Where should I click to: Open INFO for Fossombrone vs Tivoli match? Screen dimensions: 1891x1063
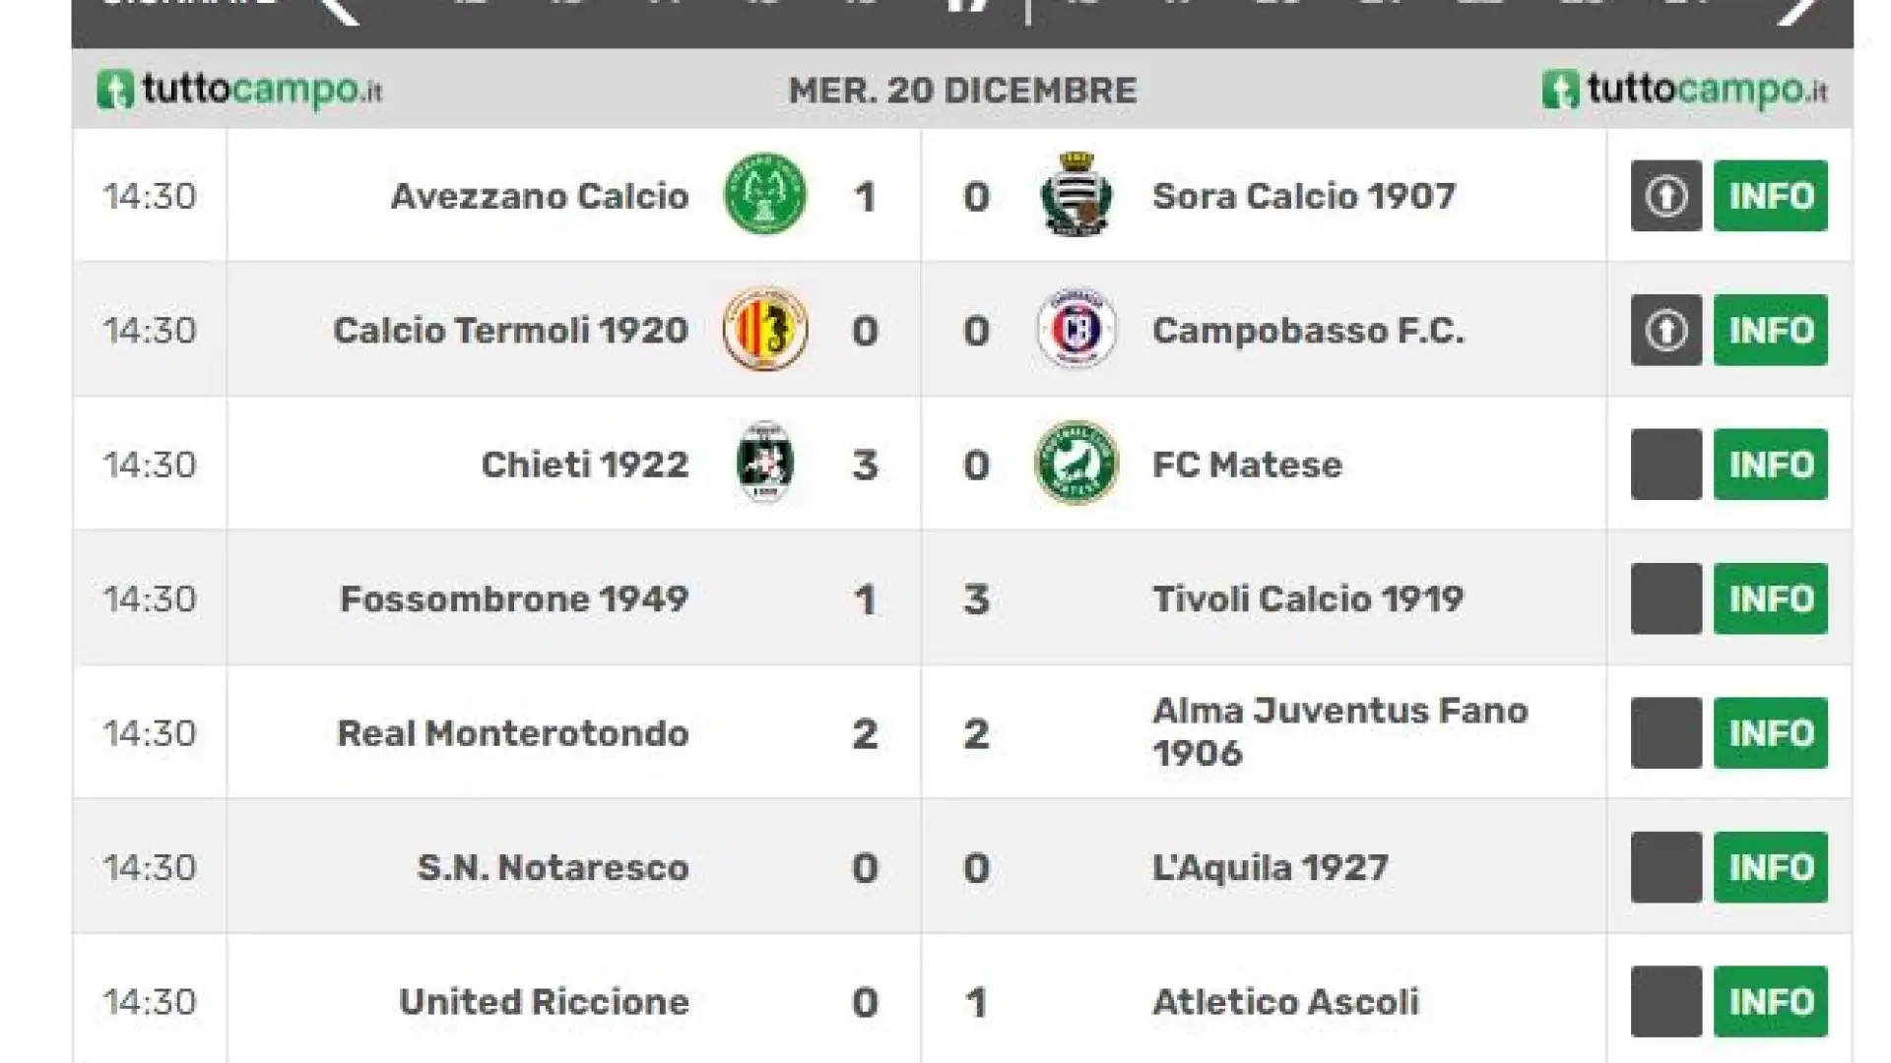click(1771, 598)
